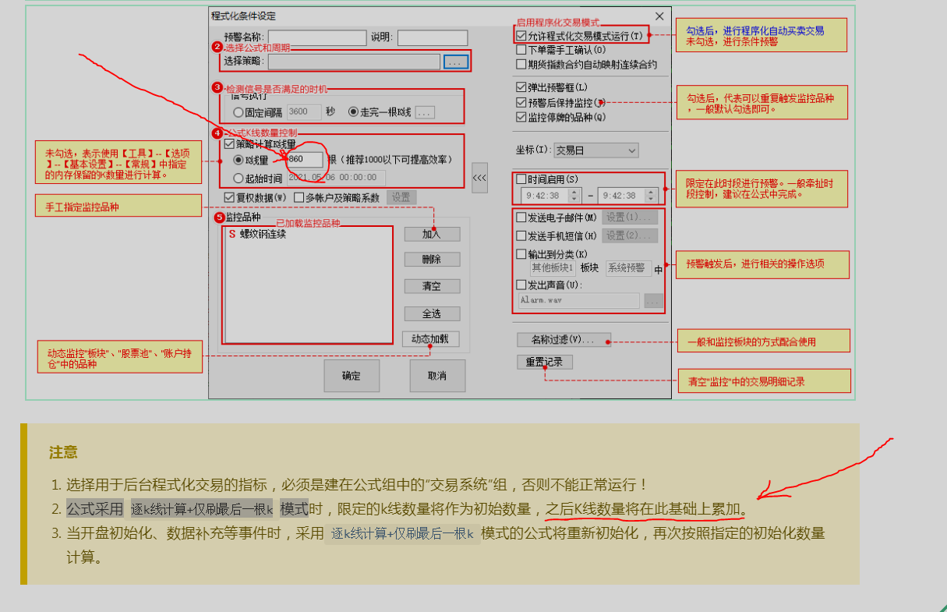Open strategy browser via 选择策略 ellipsis button
This screenshot has height=612, width=947.
(456, 61)
